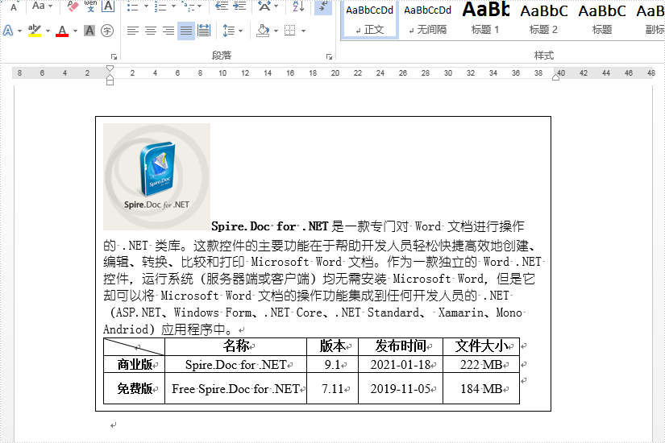Viewport: 665px width, 443px height.
Task: Apply the red font color
Action: pyautogui.click(x=62, y=31)
